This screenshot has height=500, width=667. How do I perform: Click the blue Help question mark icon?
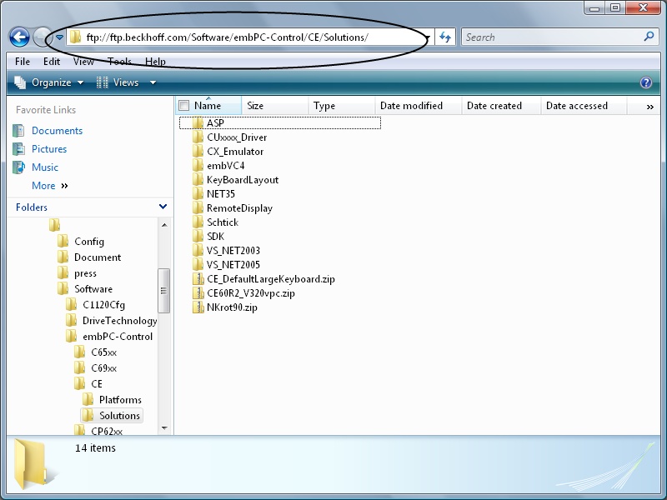(645, 82)
